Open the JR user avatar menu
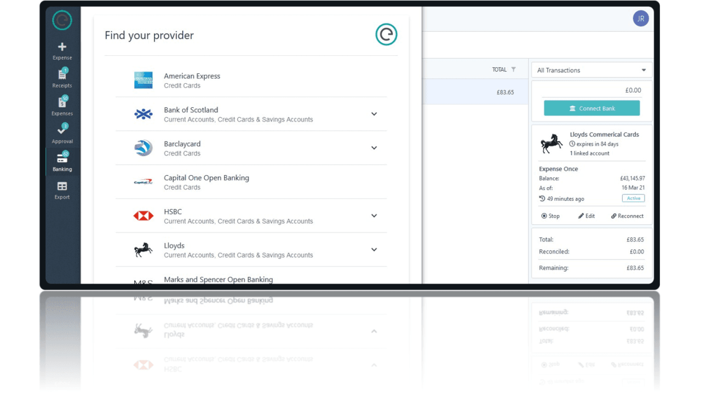701x394 pixels. 641,19
